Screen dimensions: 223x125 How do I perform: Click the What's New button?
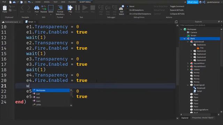tap(193, 2)
